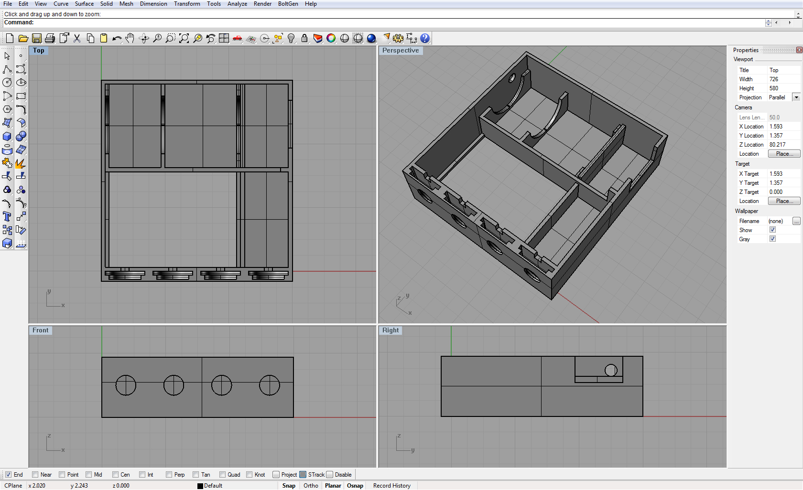
Task: Select the arrow pointer tool in sidebar
Action: (x=7, y=56)
